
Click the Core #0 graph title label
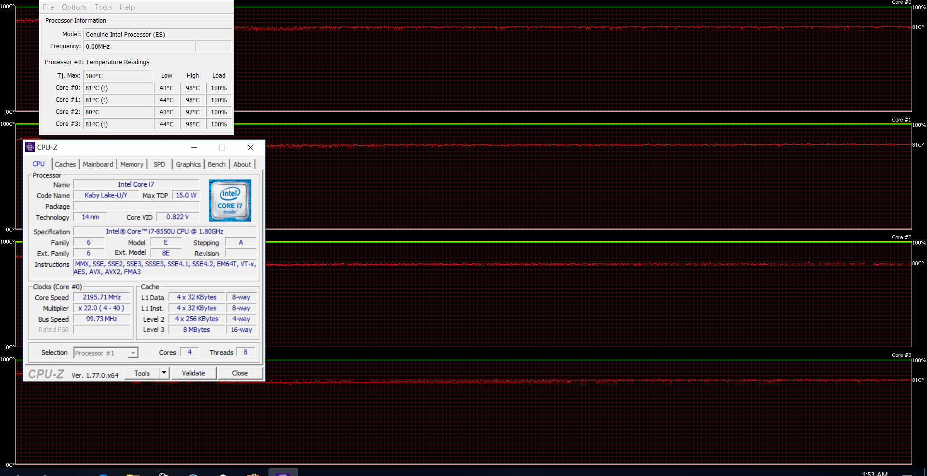901,2
